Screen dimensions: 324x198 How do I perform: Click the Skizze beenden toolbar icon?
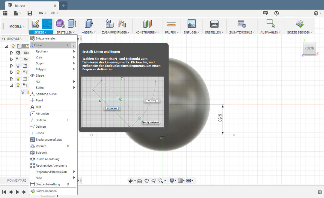pos(299,24)
